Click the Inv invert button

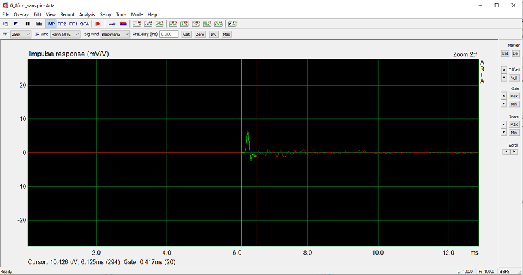[x=214, y=35]
